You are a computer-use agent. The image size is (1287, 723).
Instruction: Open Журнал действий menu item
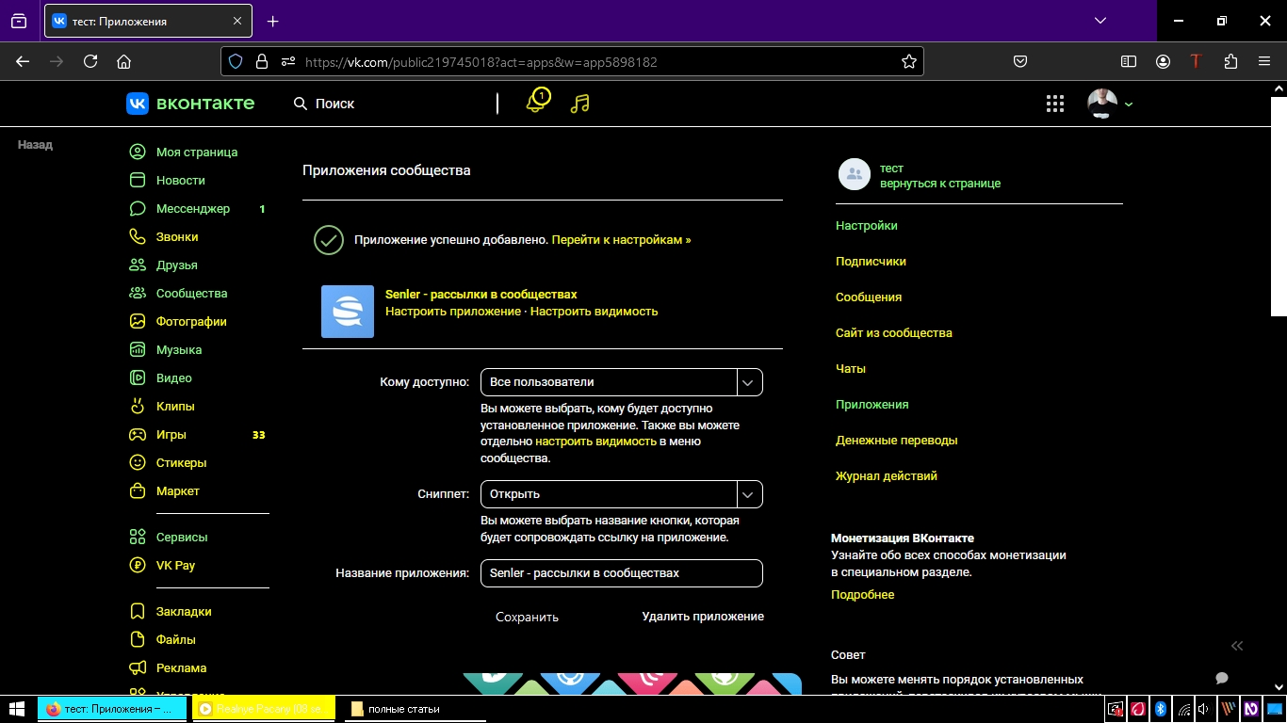click(887, 476)
